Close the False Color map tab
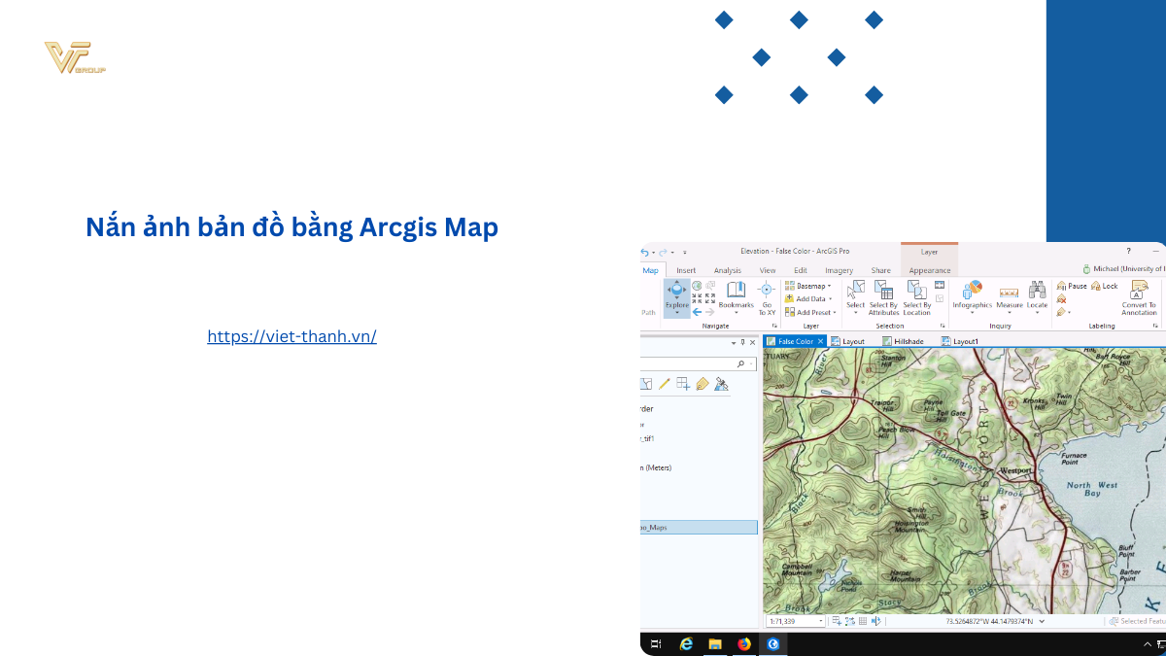The image size is (1166, 656). [820, 342]
